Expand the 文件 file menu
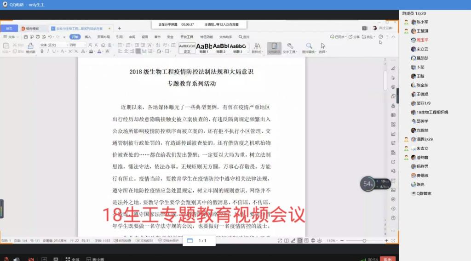 coord(11,37)
